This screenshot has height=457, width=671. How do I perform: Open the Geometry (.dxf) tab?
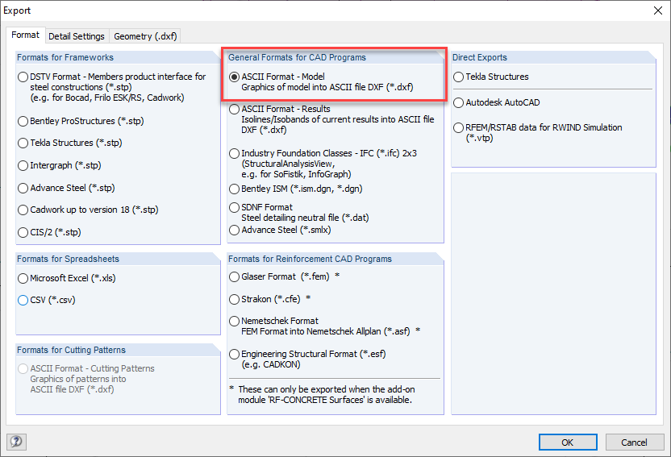pyautogui.click(x=145, y=36)
